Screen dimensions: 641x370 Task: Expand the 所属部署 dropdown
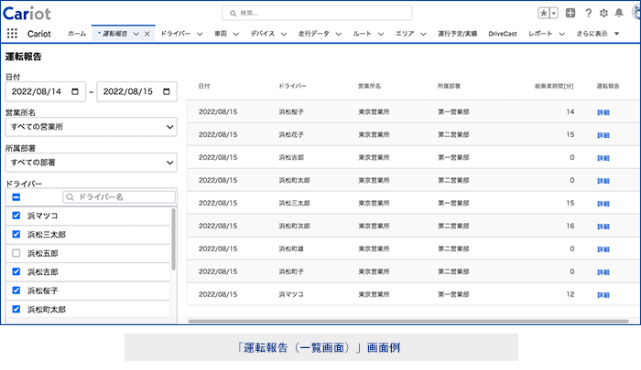coord(91,163)
